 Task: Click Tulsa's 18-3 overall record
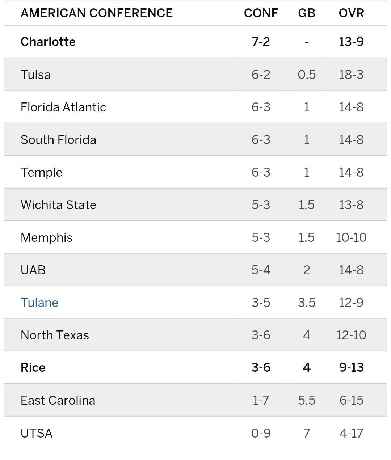click(351, 75)
